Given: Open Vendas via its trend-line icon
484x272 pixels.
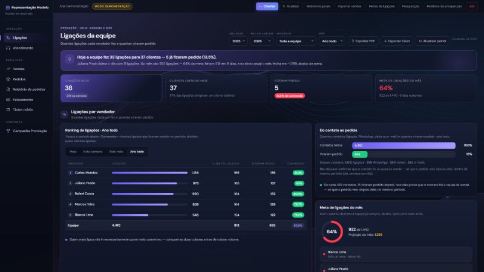Looking at the screenshot, I should click(x=8, y=69).
